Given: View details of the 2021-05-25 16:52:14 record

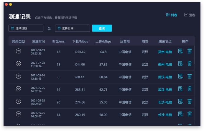Looking at the screenshot, I should pyautogui.click(x=180, y=89).
